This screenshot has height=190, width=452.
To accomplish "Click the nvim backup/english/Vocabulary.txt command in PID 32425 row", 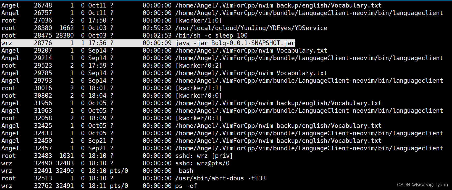I will coord(278,126).
